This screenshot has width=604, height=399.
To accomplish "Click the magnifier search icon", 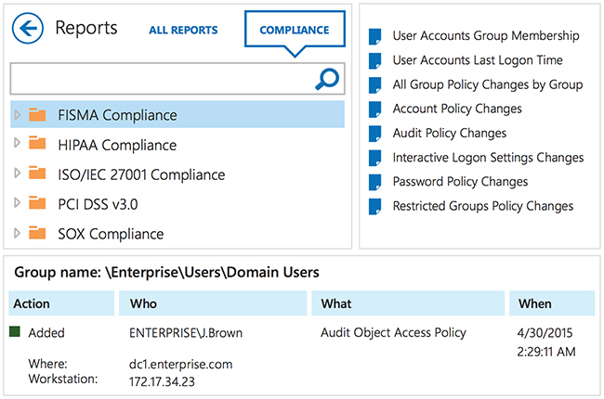I will coord(326,79).
